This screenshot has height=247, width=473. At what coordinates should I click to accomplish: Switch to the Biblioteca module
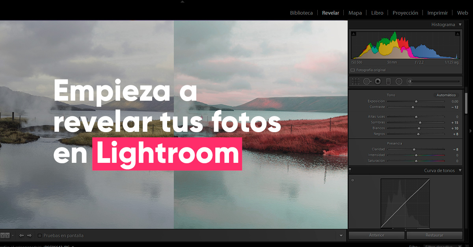(301, 13)
